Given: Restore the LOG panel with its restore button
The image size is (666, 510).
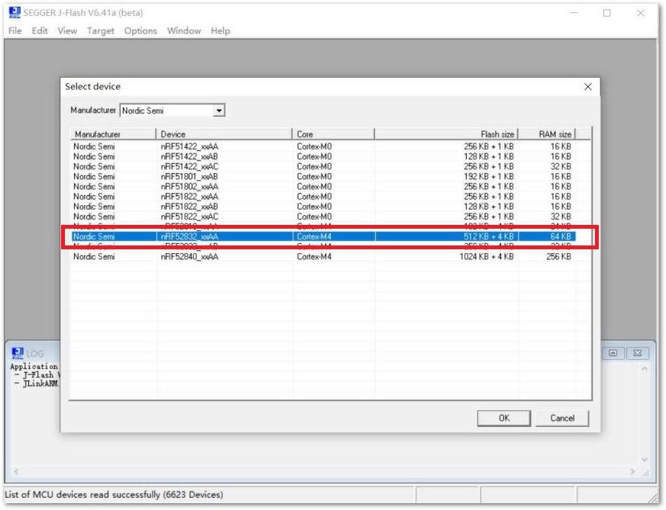Looking at the screenshot, I should pyautogui.click(x=613, y=353).
